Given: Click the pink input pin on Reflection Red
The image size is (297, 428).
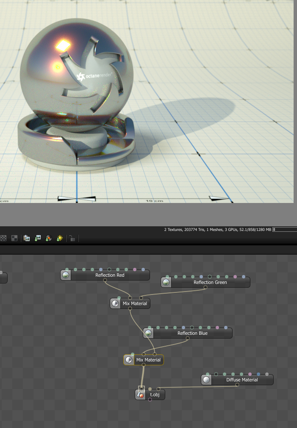Looking at the screenshot, I should click(x=135, y=270).
